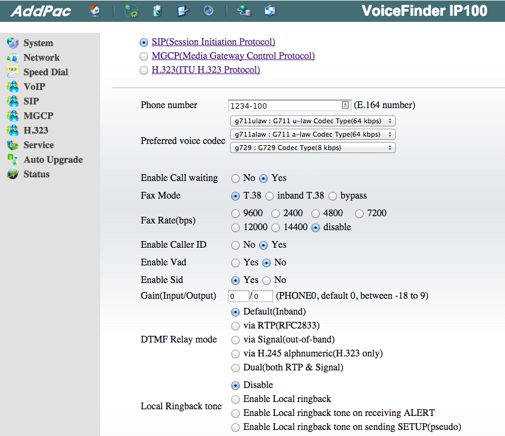
Task: Expand the g711alaw codec dropdown
Action: (x=313, y=134)
